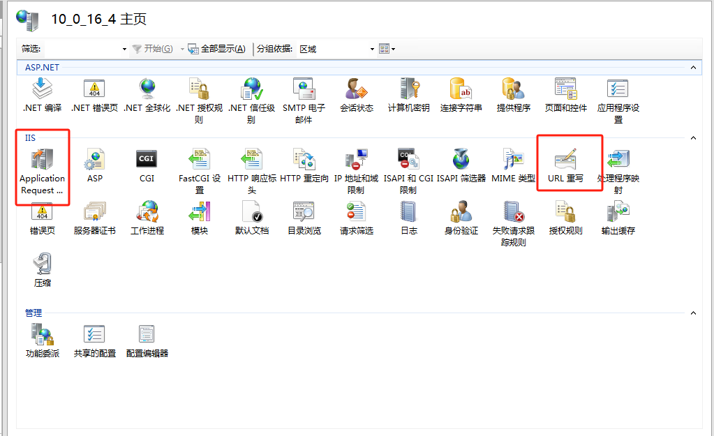Open the .NET 编译 feature
The width and height of the screenshot is (714, 436).
[43, 95]
